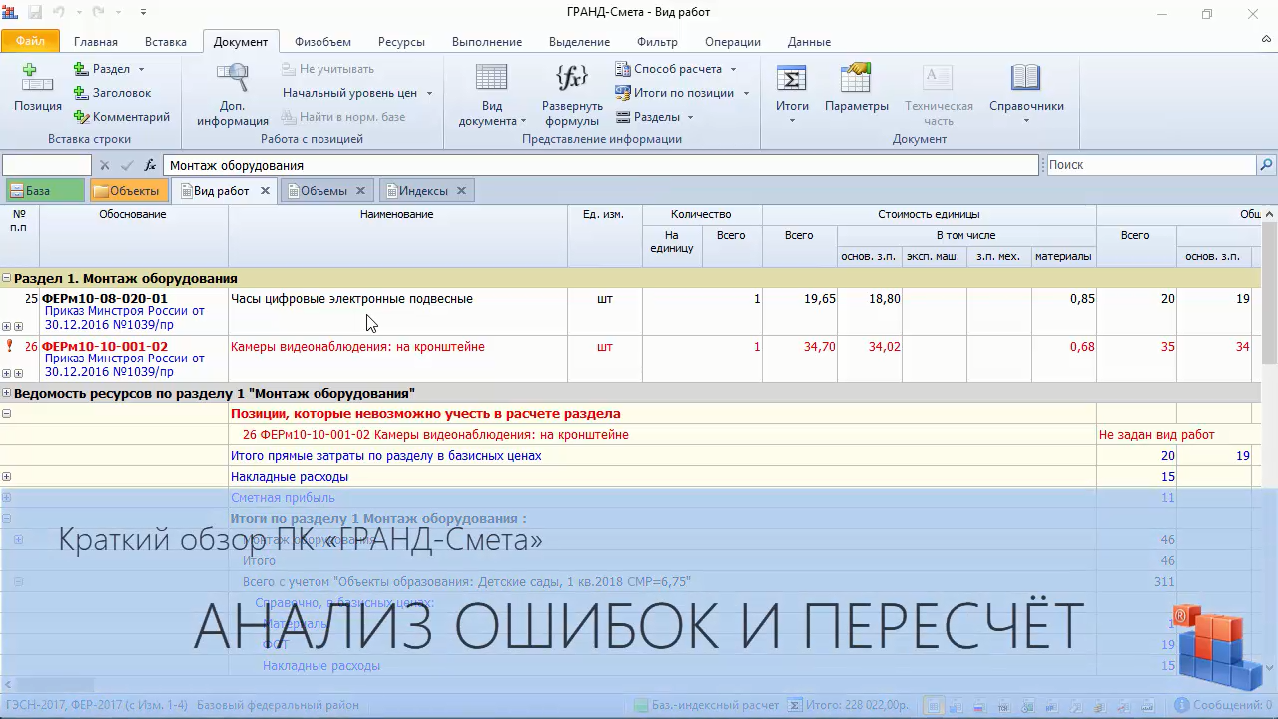Click the formula bar text Монтаж оборудования
This screenshot has height=719, width=1278.
tap(237, 165)
